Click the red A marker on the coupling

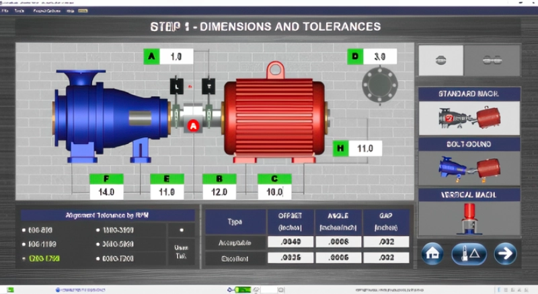click(x=194, y=125)
